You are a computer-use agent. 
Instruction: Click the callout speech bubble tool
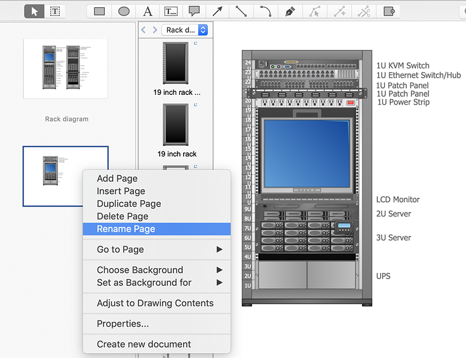[x=194, y=11]
